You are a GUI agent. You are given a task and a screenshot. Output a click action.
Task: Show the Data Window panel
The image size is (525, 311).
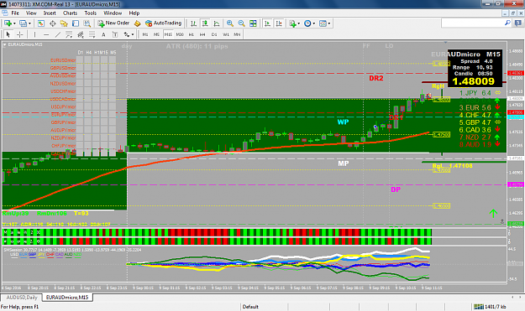52,23
